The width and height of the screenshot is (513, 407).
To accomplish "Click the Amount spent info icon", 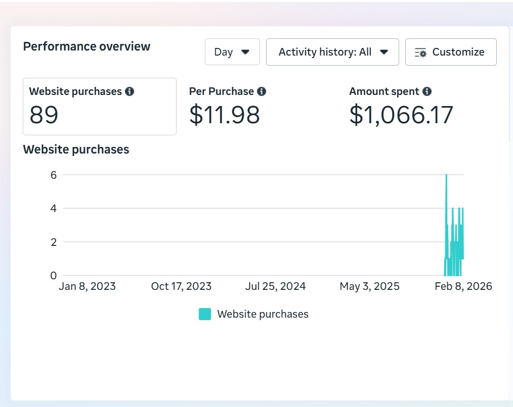I will tap(427, 91).
